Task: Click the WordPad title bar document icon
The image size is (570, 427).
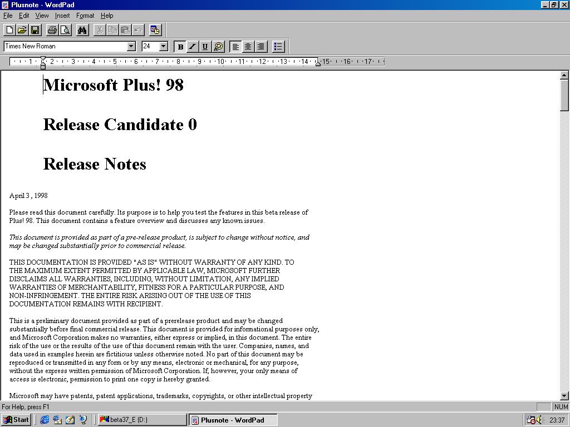Action: click(5, 4)
